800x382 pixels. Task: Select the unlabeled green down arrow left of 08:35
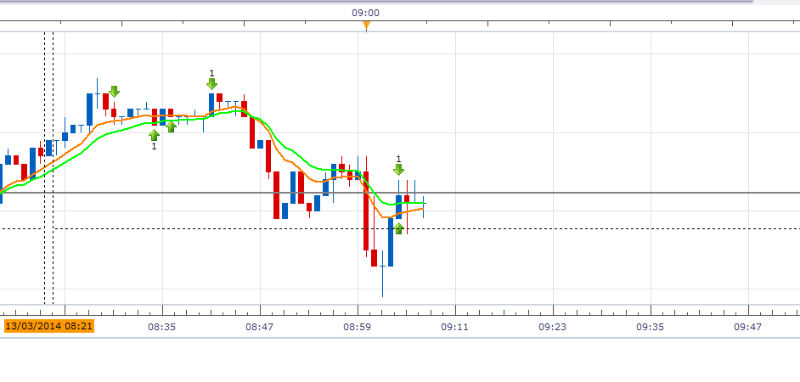(x=115, y=92)
